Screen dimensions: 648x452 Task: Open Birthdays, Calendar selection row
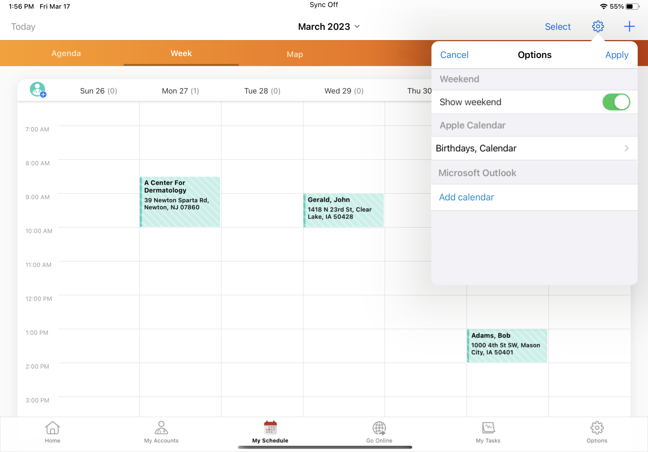[x=534, y=148]
